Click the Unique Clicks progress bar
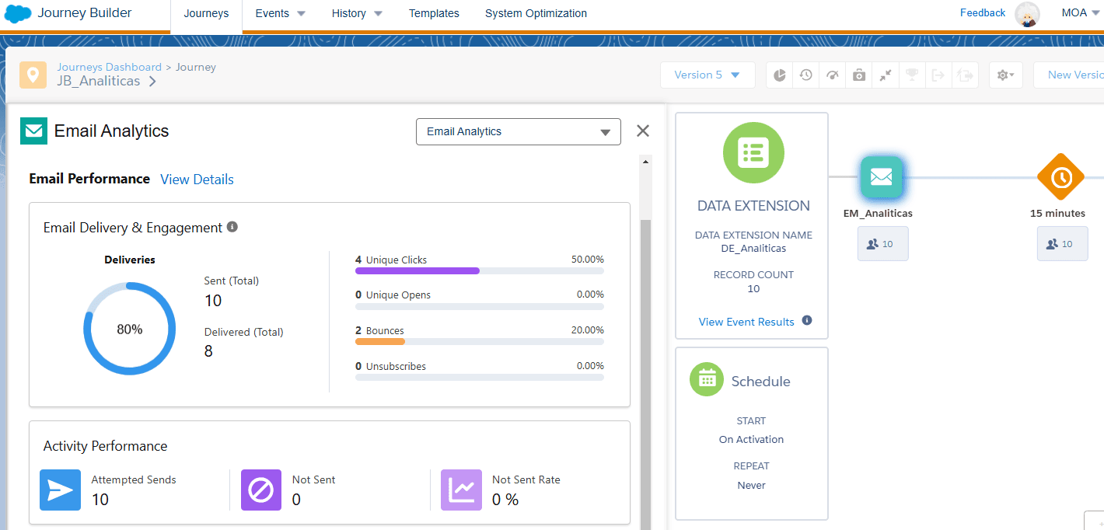 tap(479, 270)
